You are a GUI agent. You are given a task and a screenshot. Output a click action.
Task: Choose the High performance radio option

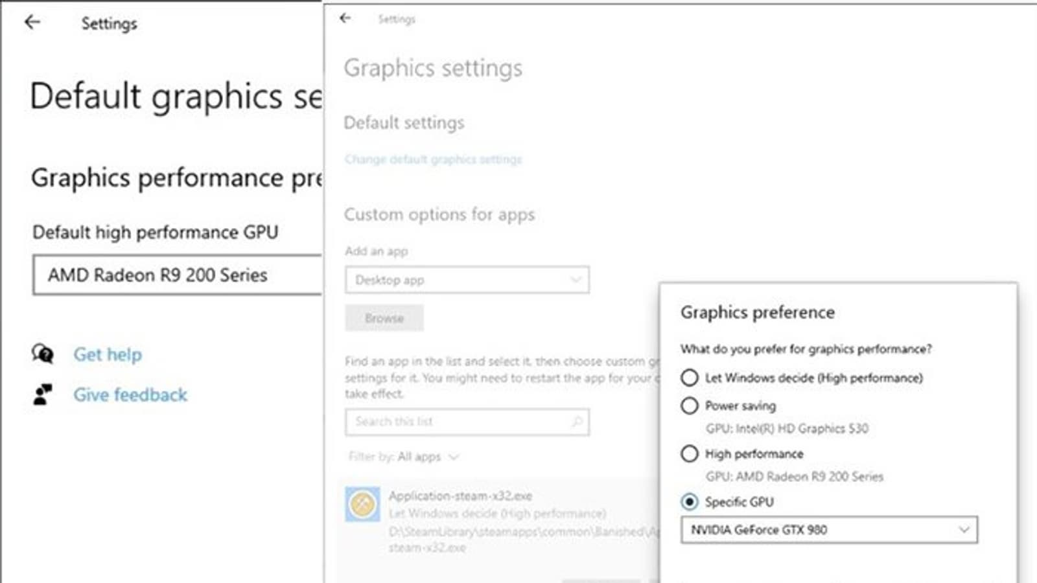[690, 453]
